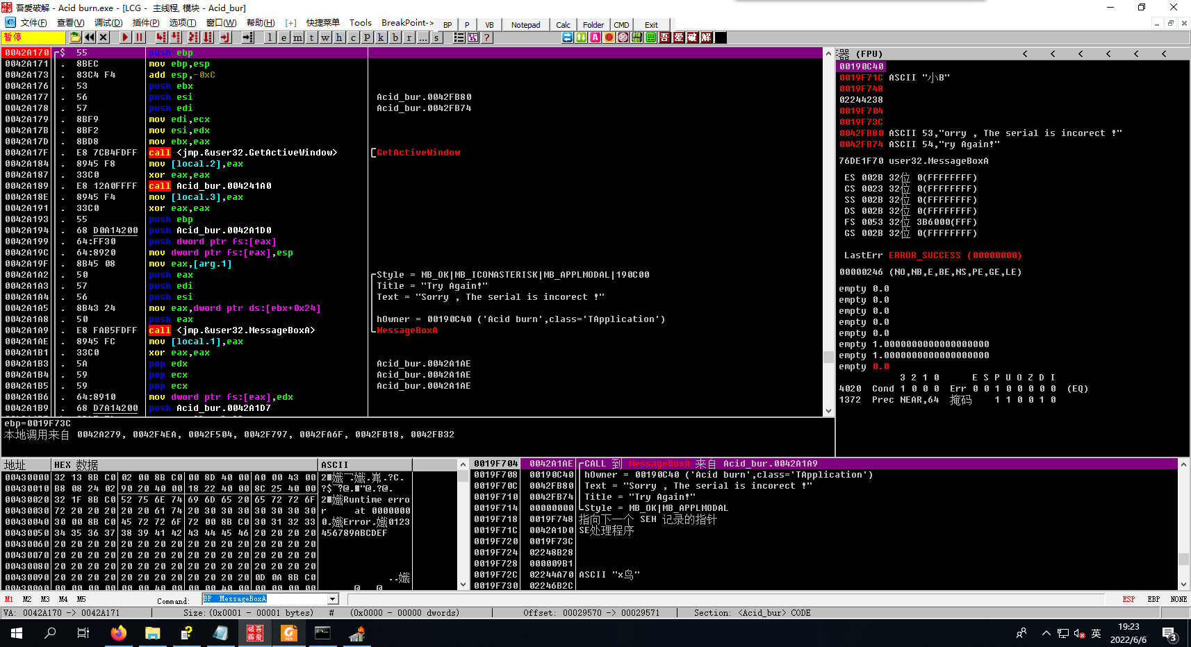Click the disassembly pane vertical scrollbar thumb

tap(828, 357)
